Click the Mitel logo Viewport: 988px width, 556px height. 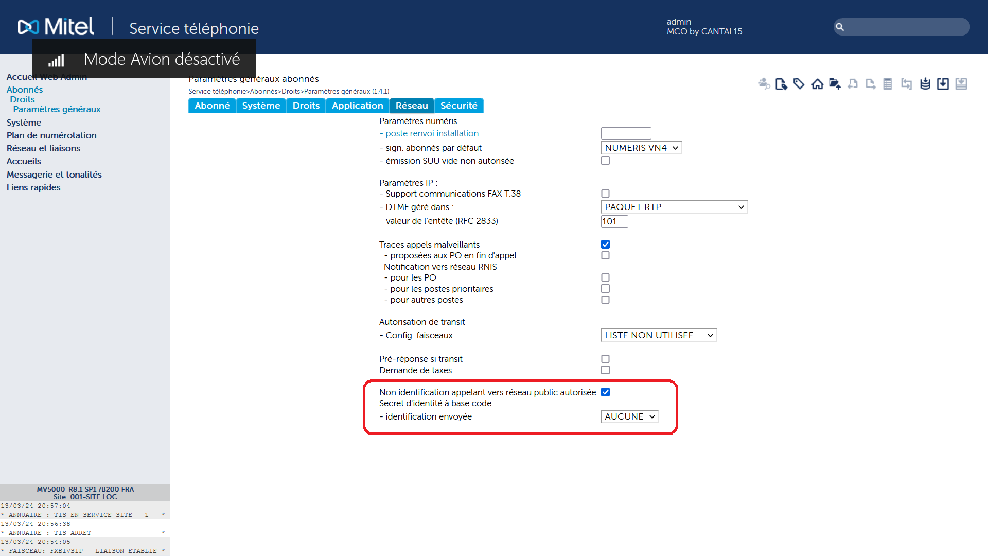click(x=56, y=27)
